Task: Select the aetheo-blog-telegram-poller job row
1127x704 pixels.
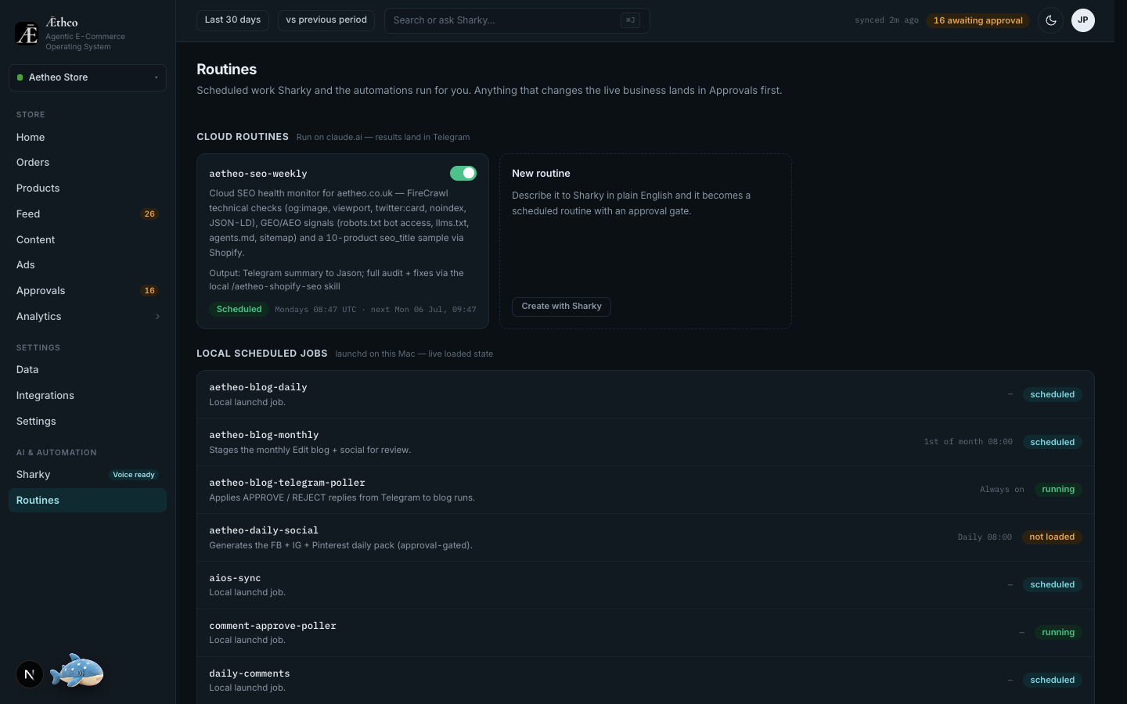Action: click(646, 490)
